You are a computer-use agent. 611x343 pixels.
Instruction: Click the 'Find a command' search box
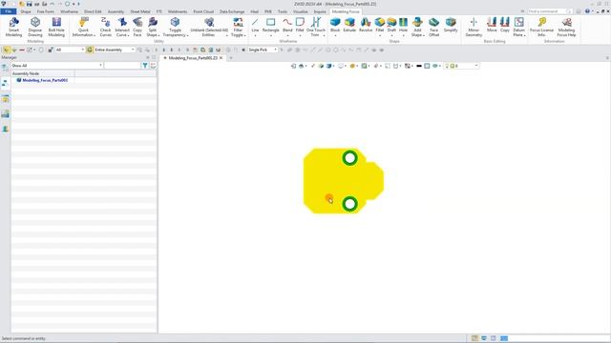click(x=550, y=11)
